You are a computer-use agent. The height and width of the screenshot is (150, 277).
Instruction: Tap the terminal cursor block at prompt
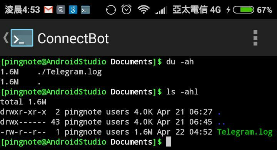click(x=169, y=142)
